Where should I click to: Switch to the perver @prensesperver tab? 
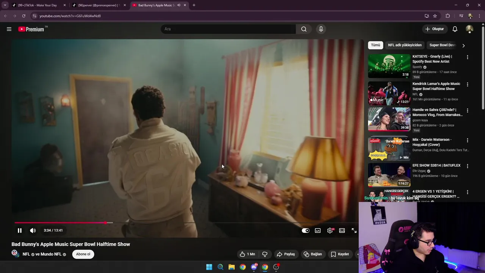point(99,5)
